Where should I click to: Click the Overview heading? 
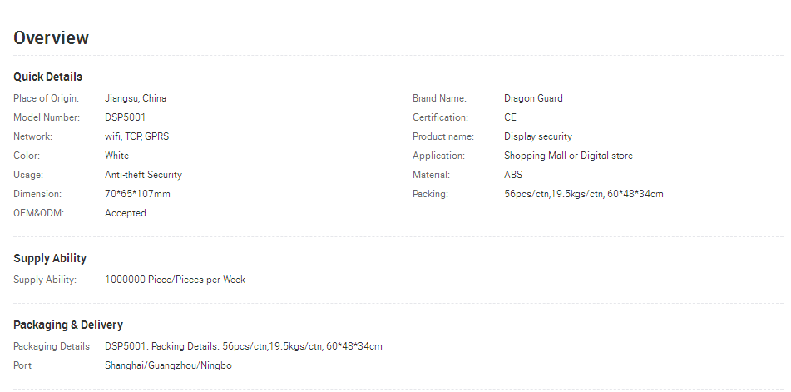tap(51, 37)
